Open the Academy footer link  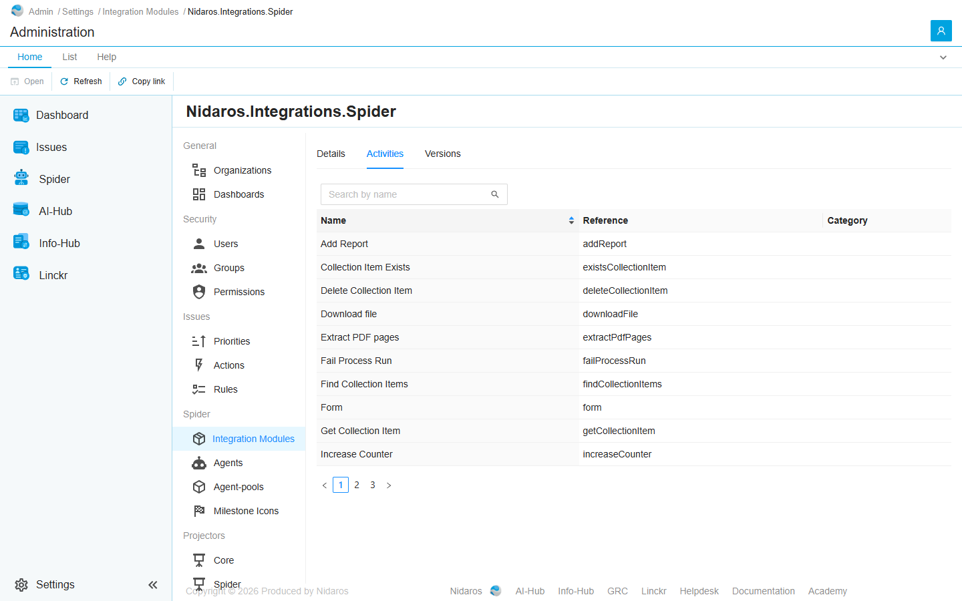click(828, 591)
